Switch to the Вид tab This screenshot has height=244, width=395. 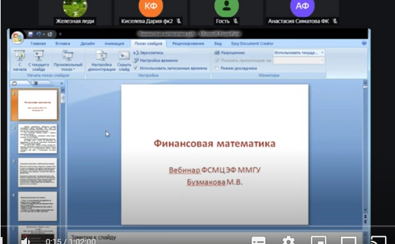tap(218, 43)
